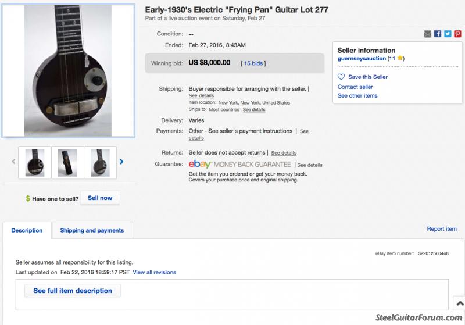Click the Sell now button
The width and height of the screenshot is (465, 325).
[100, 198]
